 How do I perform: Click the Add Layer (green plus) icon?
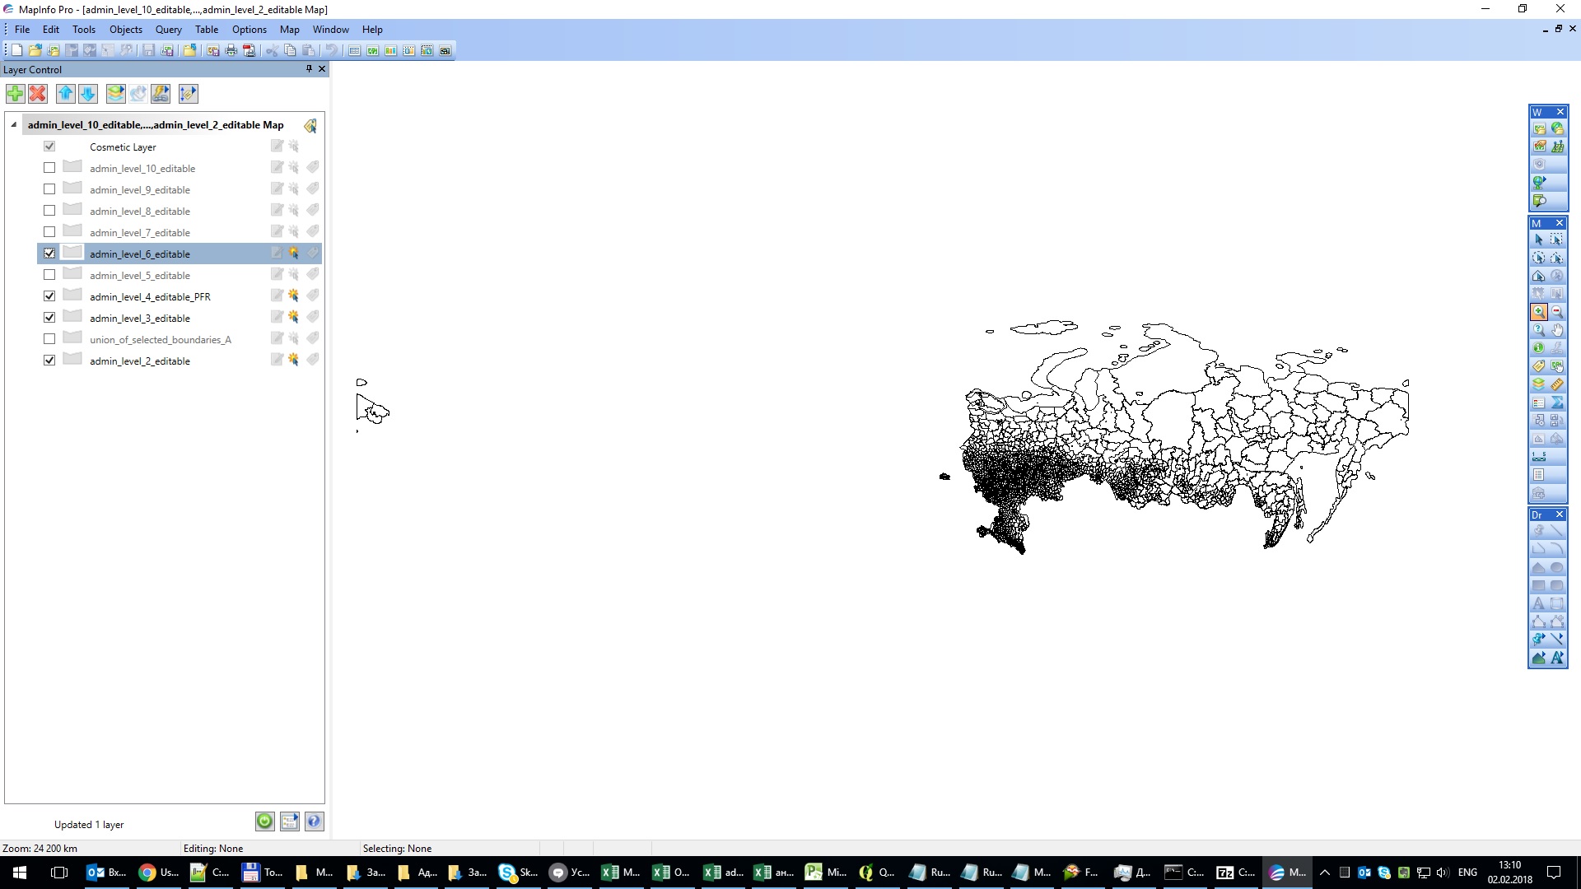(15, 94)
